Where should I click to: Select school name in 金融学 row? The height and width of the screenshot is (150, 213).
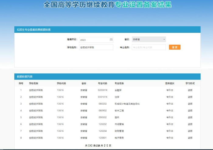36,90
